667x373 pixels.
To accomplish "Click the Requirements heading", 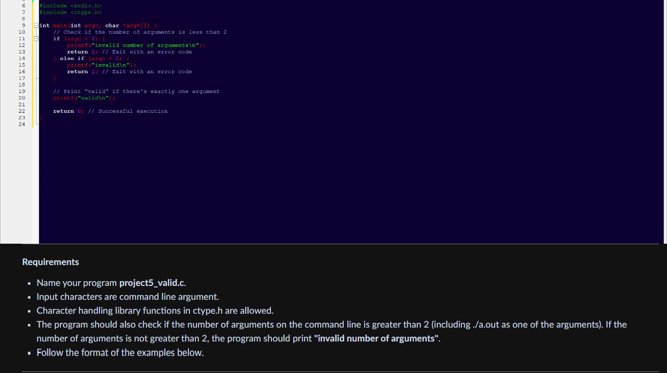I will (x=50, y=262).
